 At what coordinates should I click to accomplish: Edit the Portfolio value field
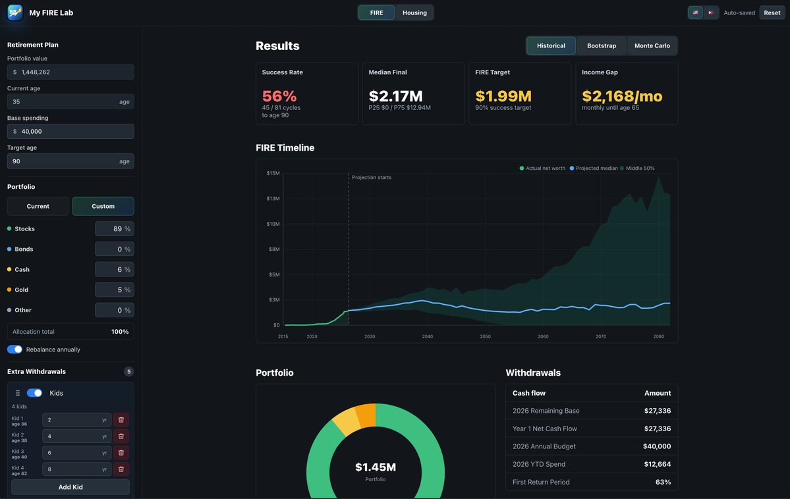71,72
